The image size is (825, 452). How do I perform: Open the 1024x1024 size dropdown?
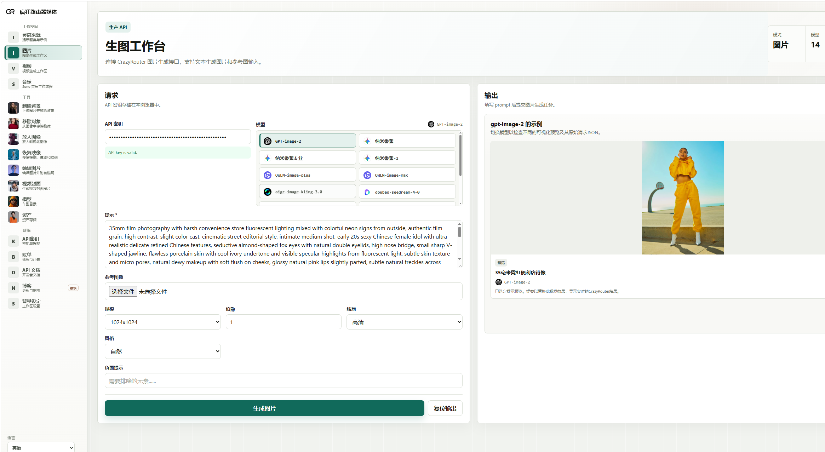coord(163,322)
